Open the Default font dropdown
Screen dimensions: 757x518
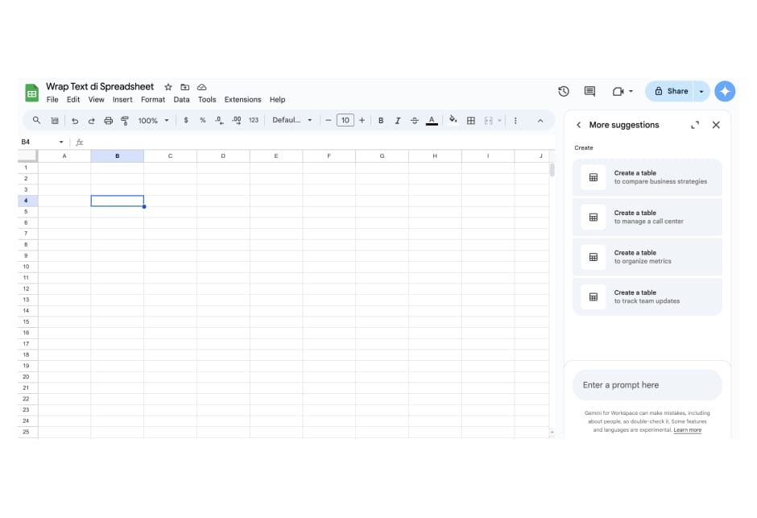click(x=292, y=120)
